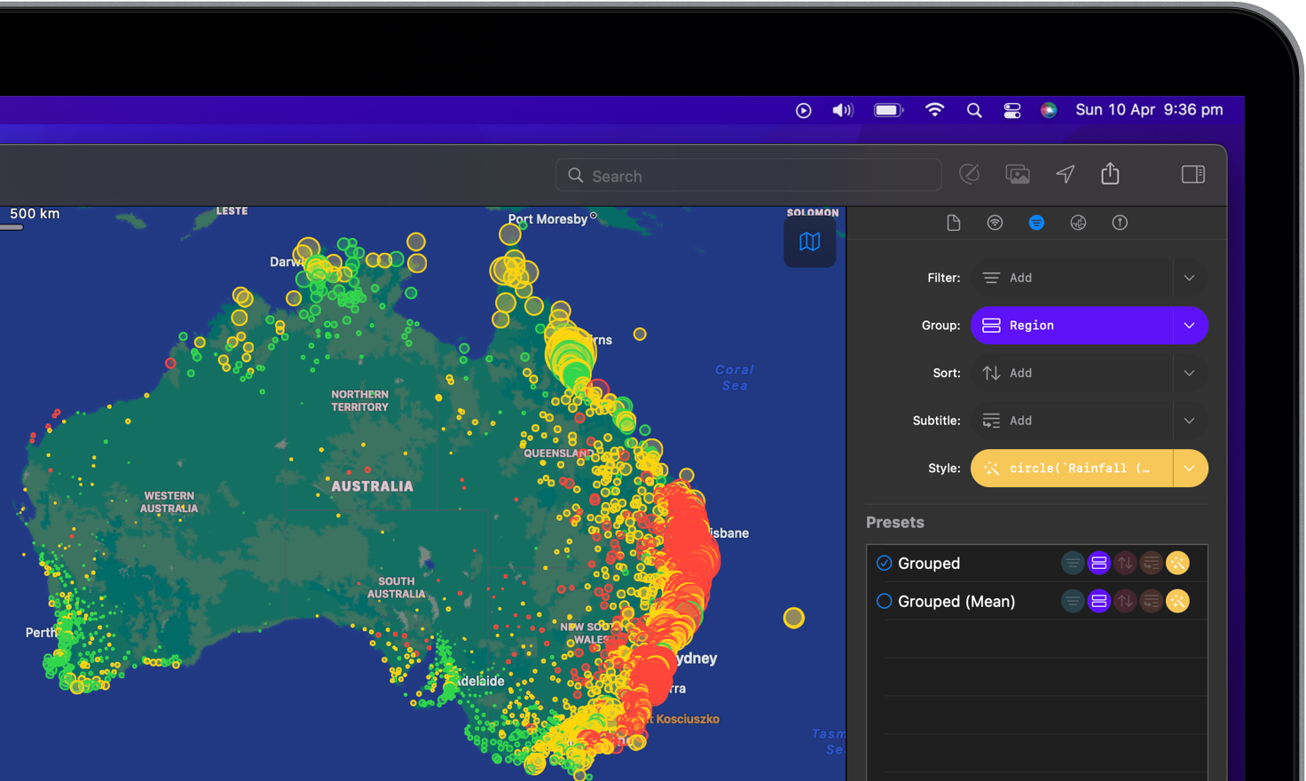Click the Sun 10 Apr 9:36 pm clock
The height and width of the screenshot is (781, 1306).
point(1149,110)
